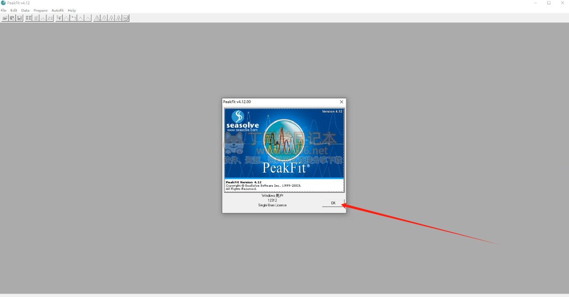This screenshot has height=297, width=569.
Task: Click the fourth AutoFit peaks 'A' icon
Action: pyautogui.click(x=118, y=18)
